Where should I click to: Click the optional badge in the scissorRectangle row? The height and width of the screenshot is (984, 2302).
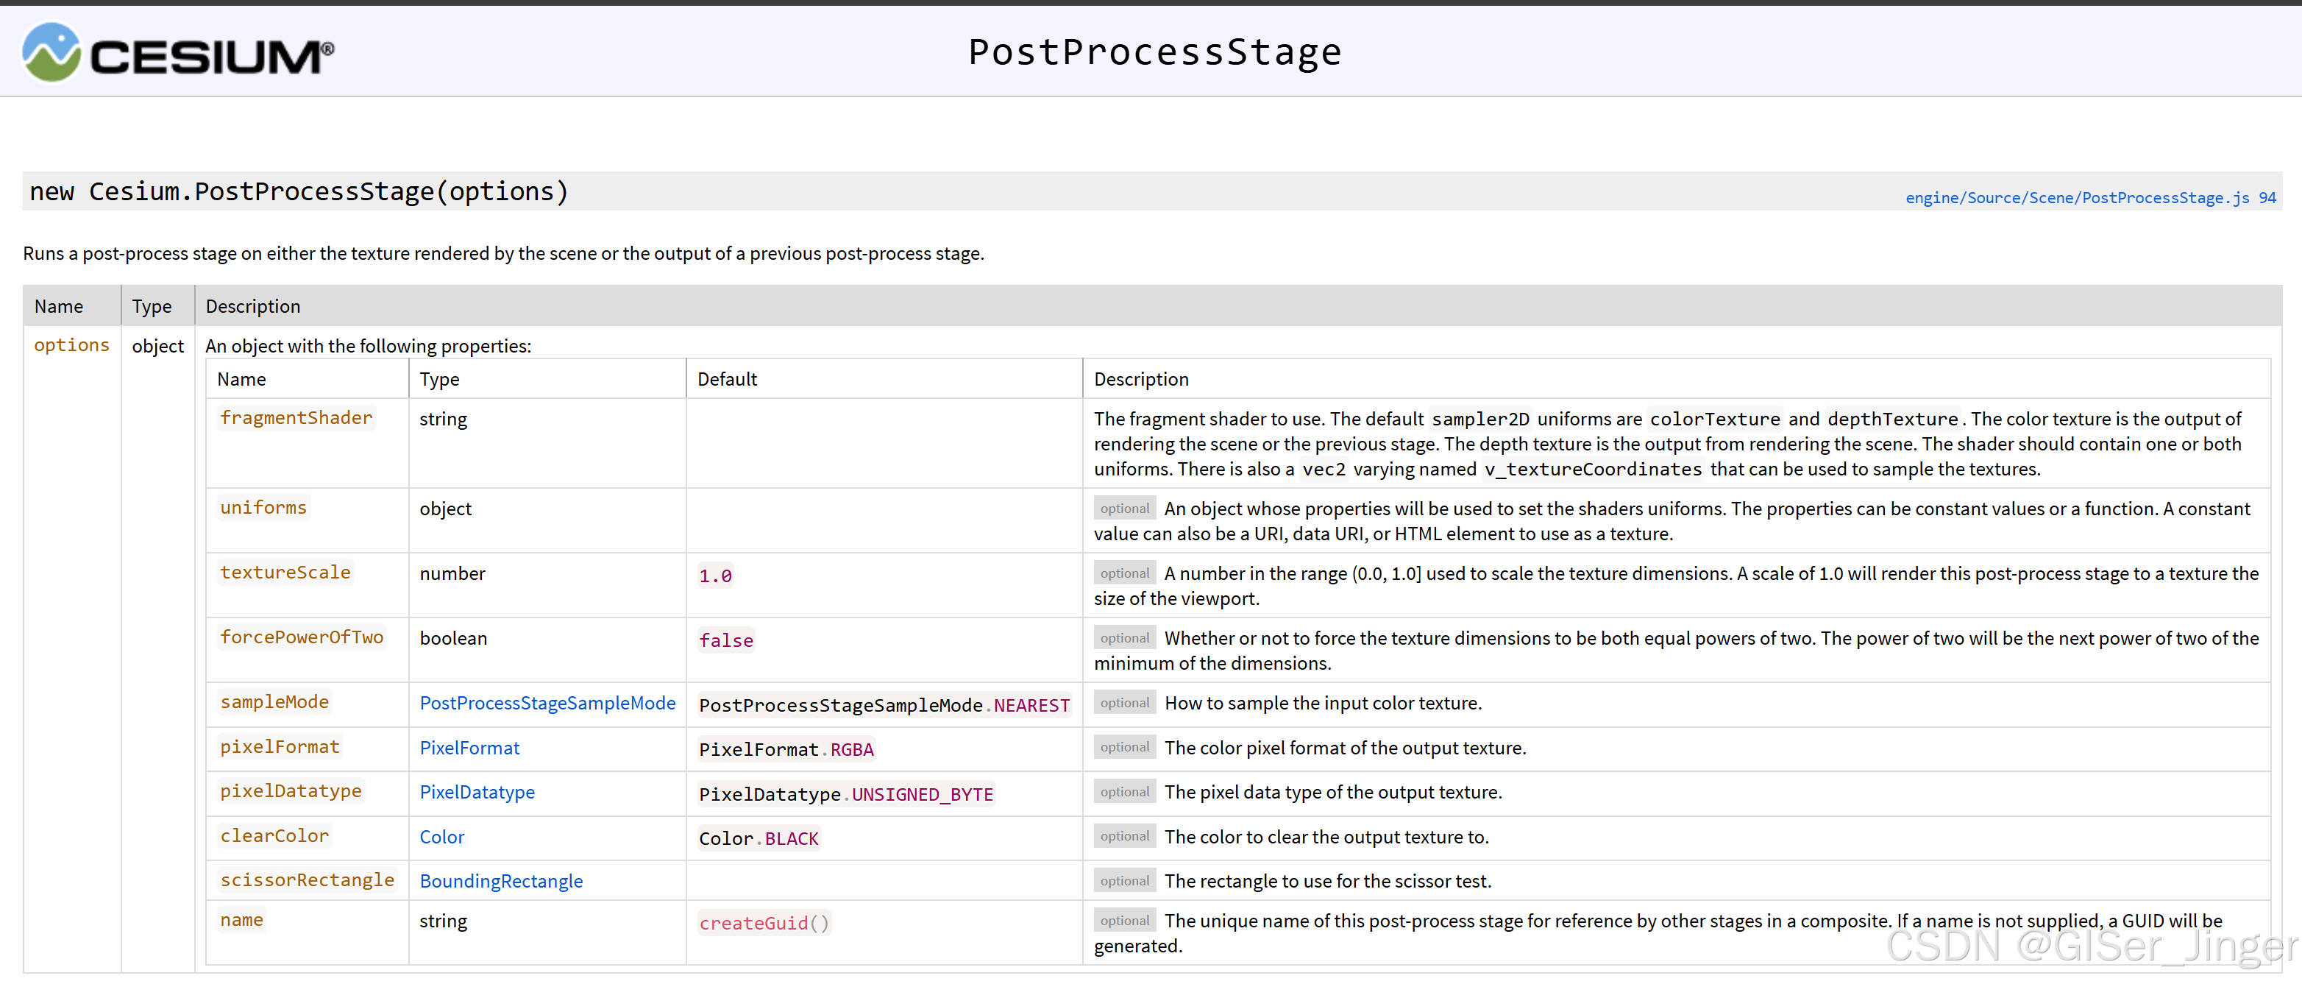point(1124,881)
